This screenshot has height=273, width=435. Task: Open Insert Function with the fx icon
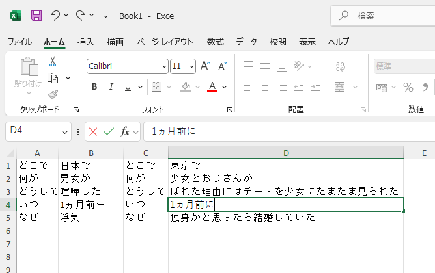pyautogui.click(x=124, y=131)
